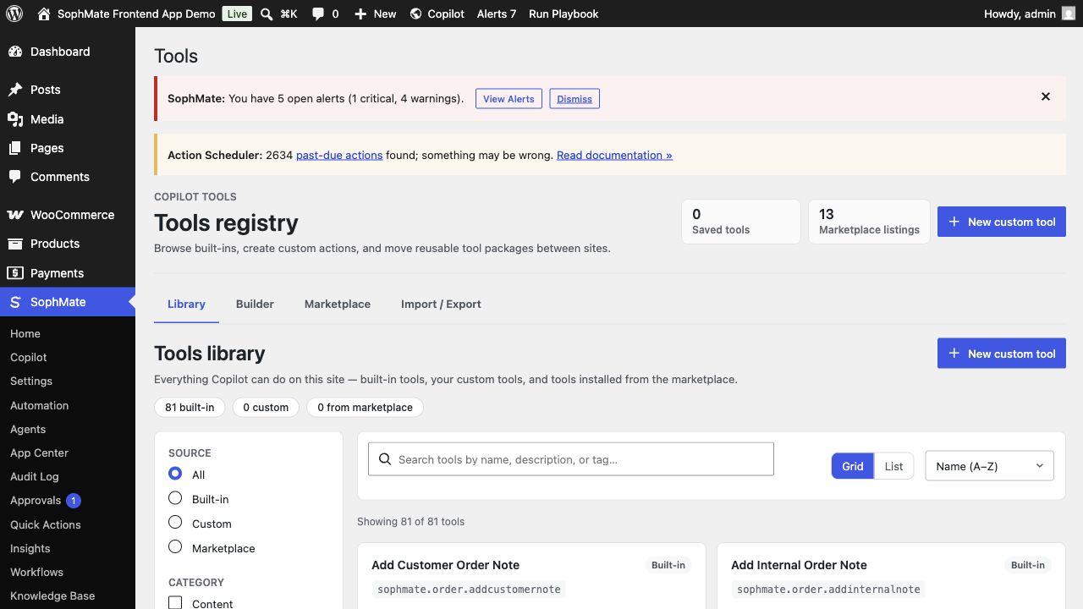This screenshot has height=609, width=1083.
Task: Switch to the Marketplace tab
Action: pyautogui.click(x=338, y=304)
